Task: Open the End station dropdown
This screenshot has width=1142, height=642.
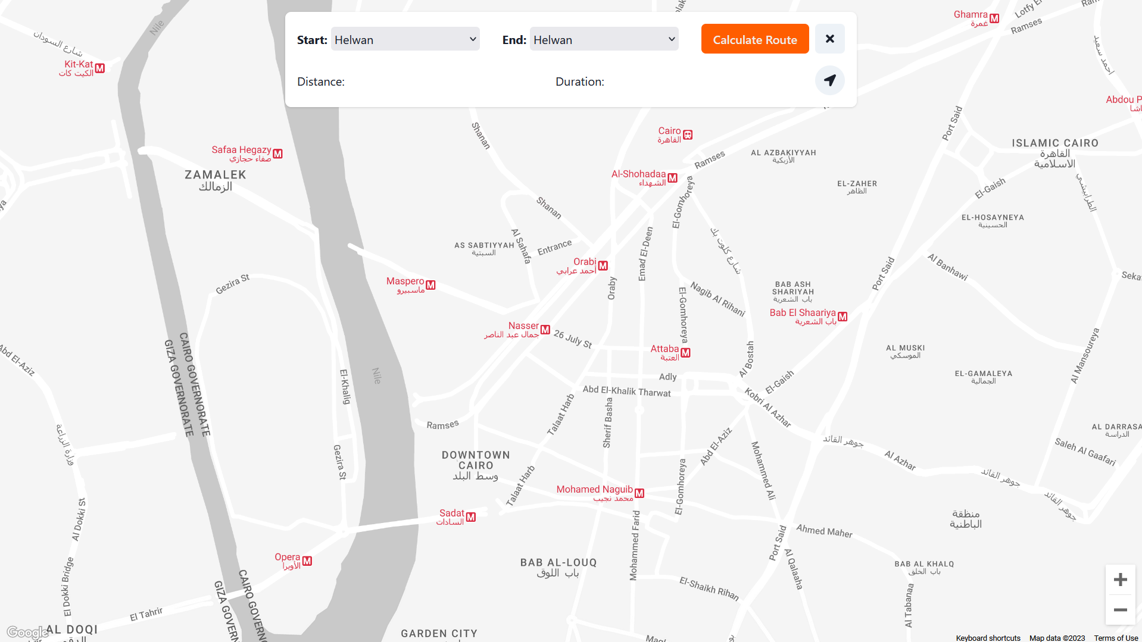Action: tap(604, 39)
